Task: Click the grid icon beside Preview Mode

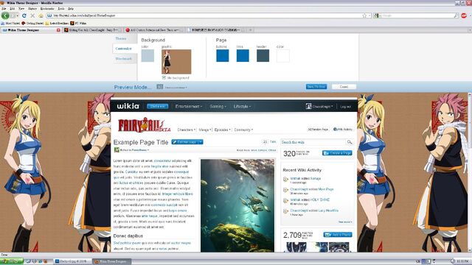Action: coord(159,87)
